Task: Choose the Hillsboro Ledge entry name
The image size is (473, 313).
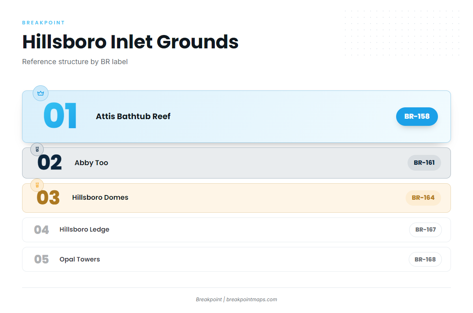Action: click(x=84, y=230)
